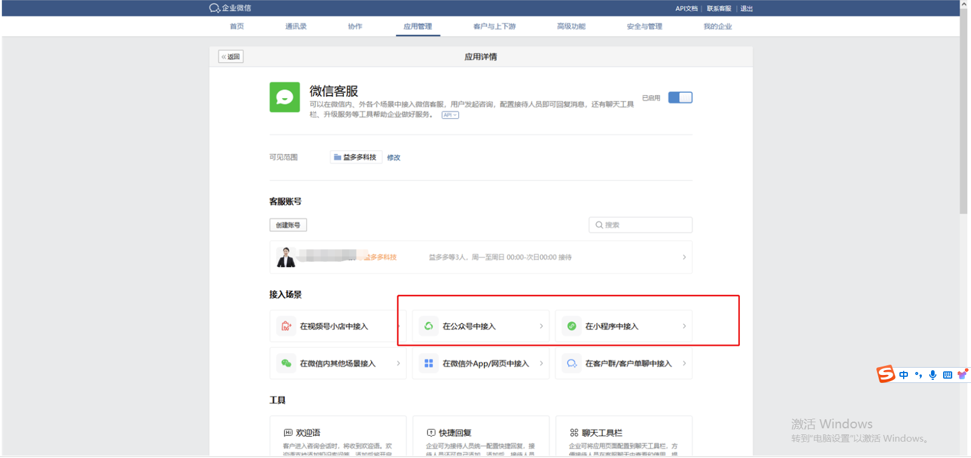Open 在小程序中接入 via its arrow

pos(684,327)
